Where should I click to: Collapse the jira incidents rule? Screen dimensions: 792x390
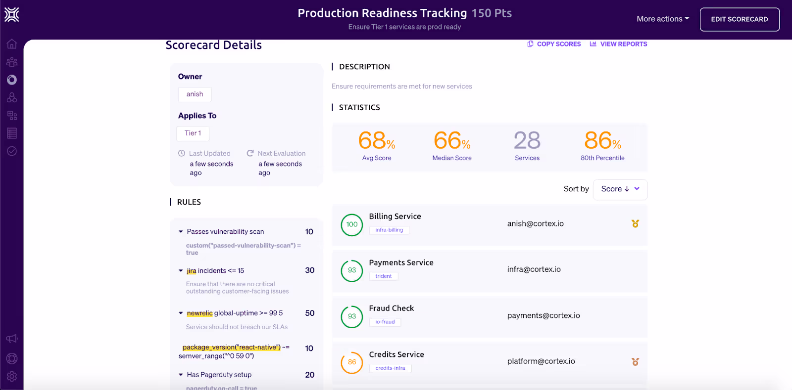tap(181, 271)
